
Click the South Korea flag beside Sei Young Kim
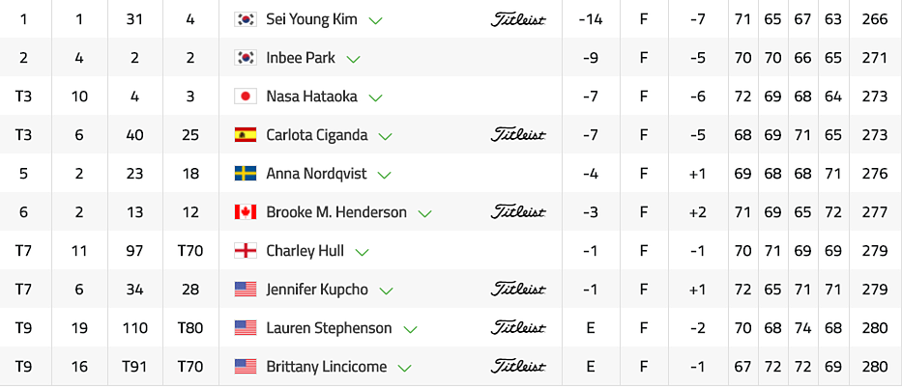tap(246, 19)
